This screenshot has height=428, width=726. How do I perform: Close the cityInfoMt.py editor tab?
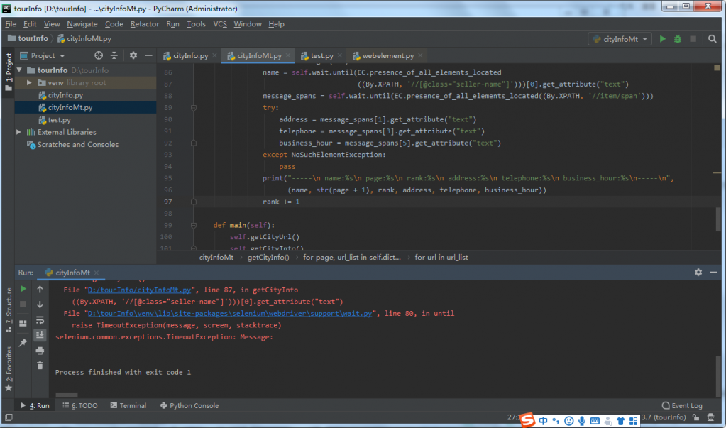pos(288,55)
